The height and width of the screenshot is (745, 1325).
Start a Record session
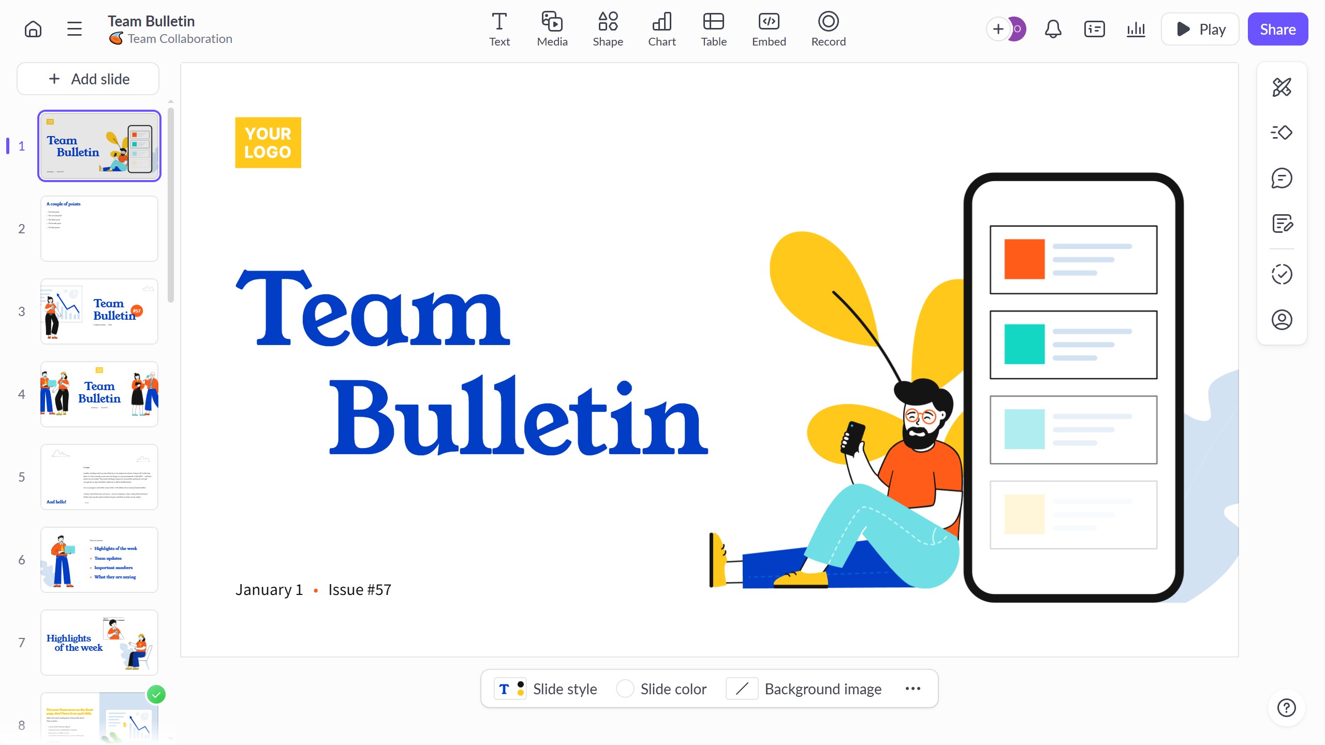coord(828,29)
